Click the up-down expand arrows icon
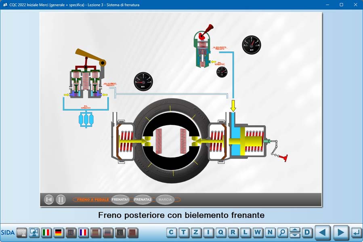This screenshot has width=363, height=242. (x=295, y=233)
